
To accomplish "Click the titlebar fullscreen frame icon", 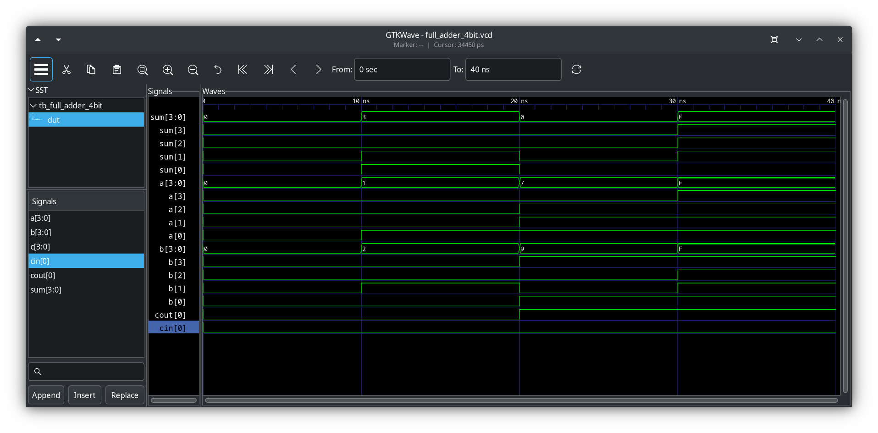I will (x=774, y=39).
